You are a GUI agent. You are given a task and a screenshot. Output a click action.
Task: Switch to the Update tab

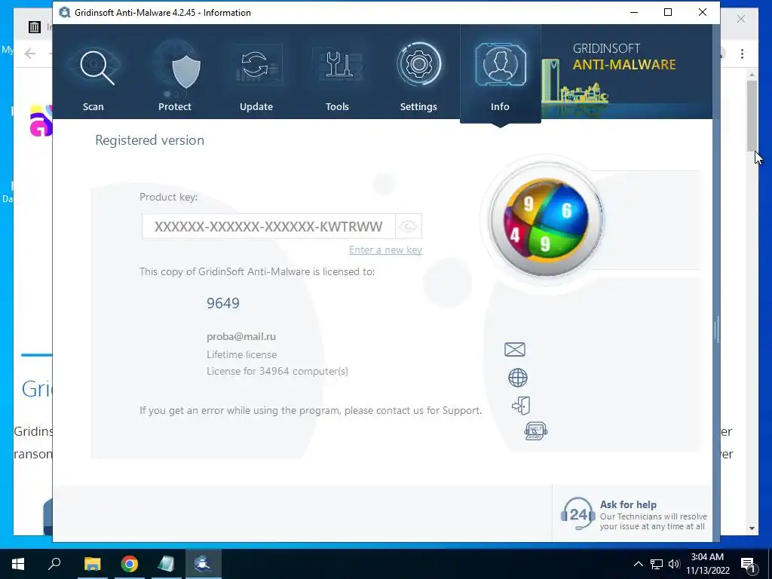point(256,74)
